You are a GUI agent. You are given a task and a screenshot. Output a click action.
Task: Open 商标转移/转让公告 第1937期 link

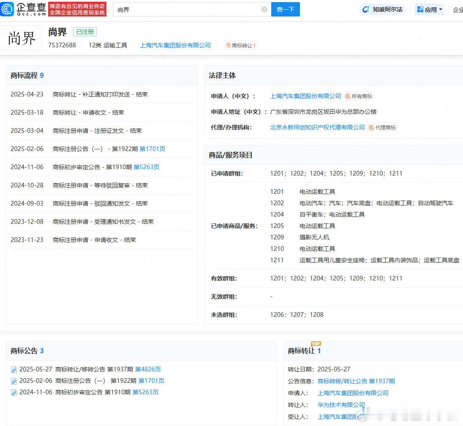click(356, 381)
